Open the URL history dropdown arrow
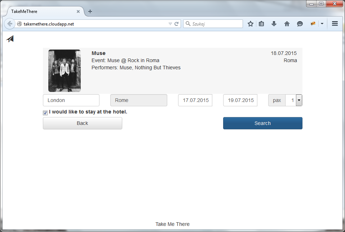This screenshot has width=345, height=232. (x=170, y=24)
